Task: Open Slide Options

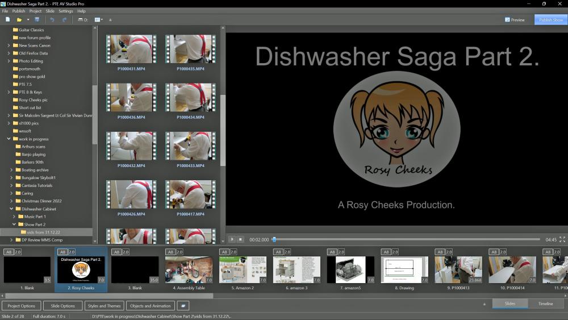Action: click(x=62, y=306)
